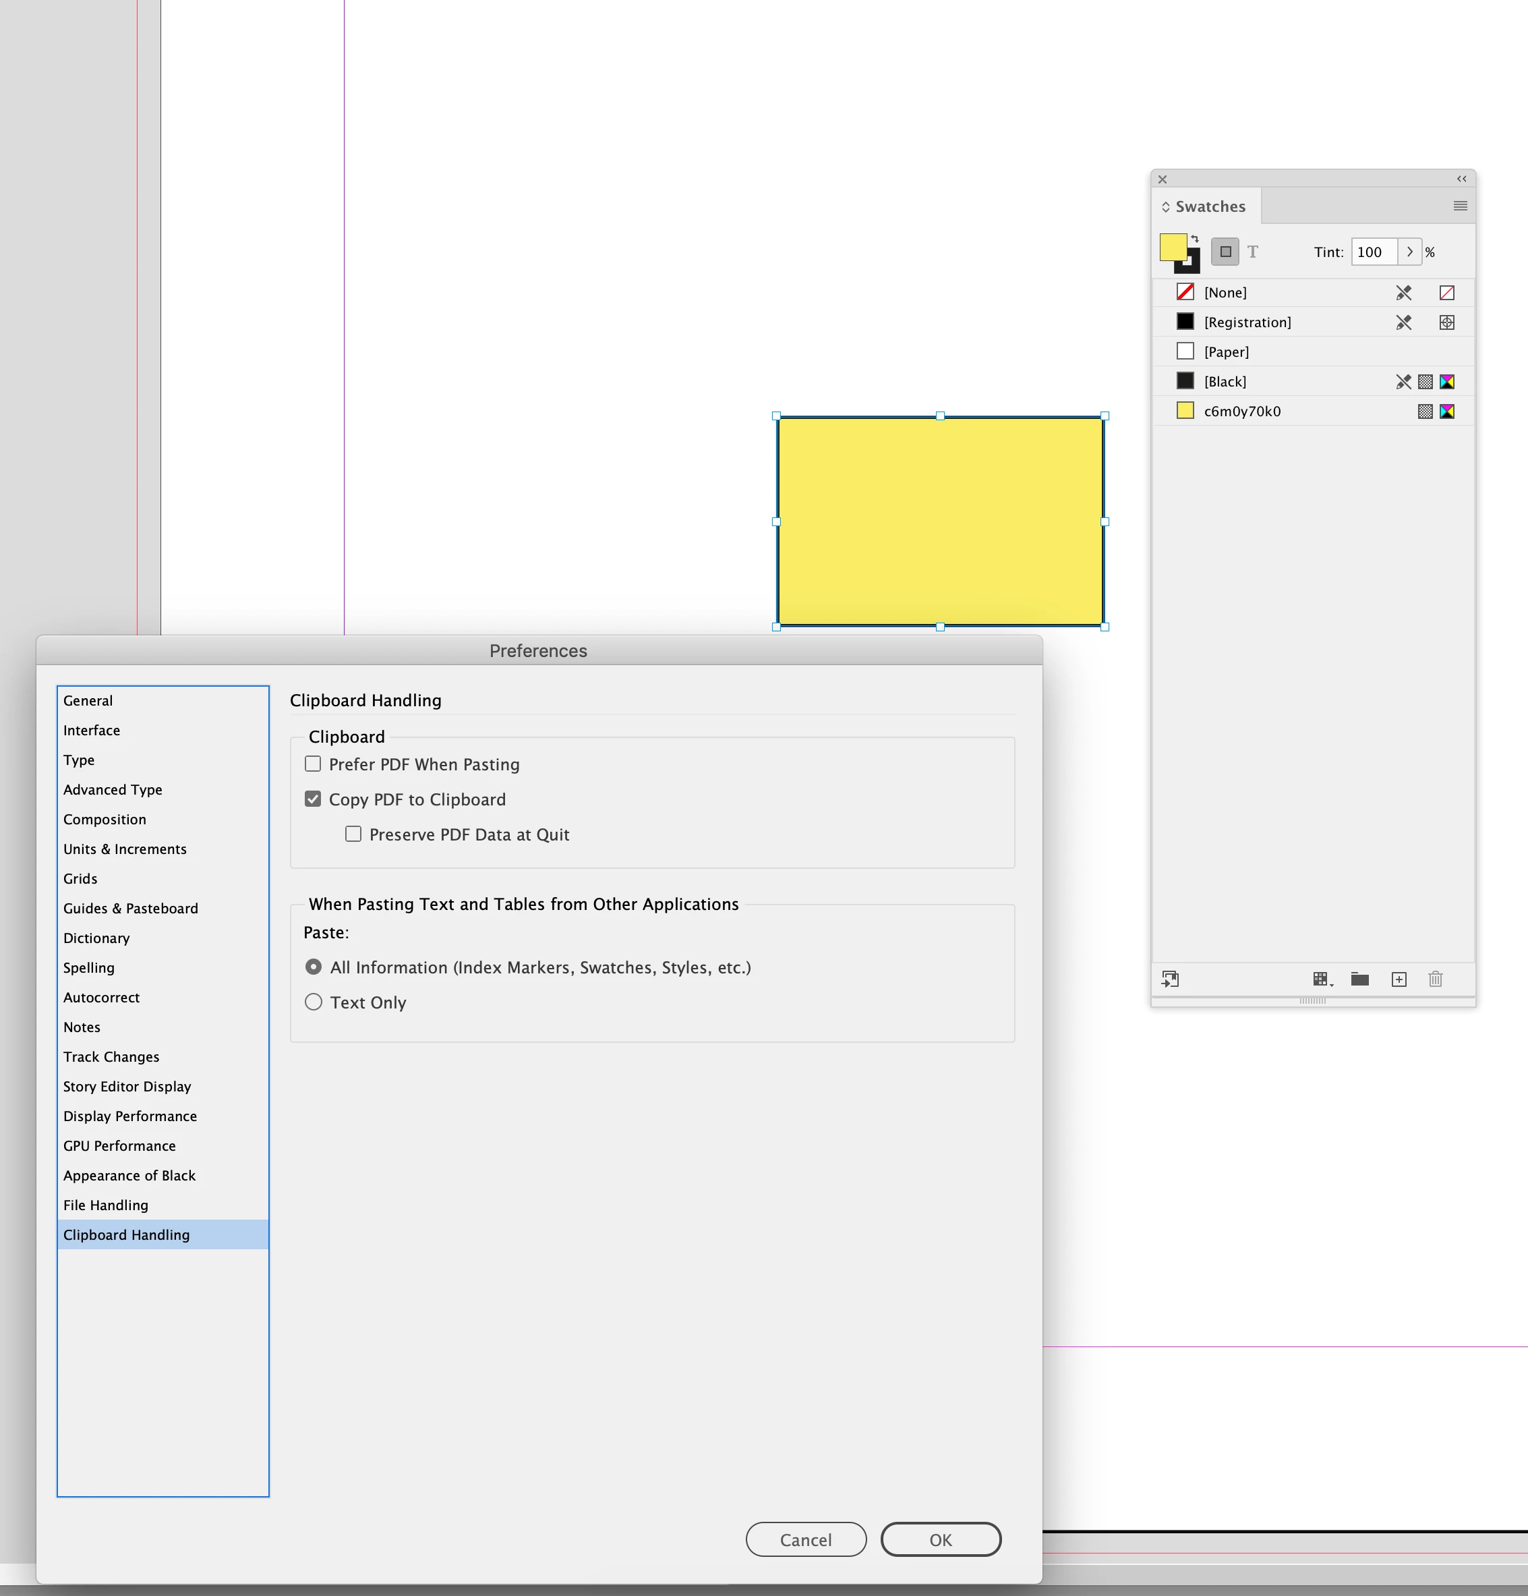1528x1596 pixels.
Task: Click Formatting Affects Text T icon
Action: coord(1252,252)
